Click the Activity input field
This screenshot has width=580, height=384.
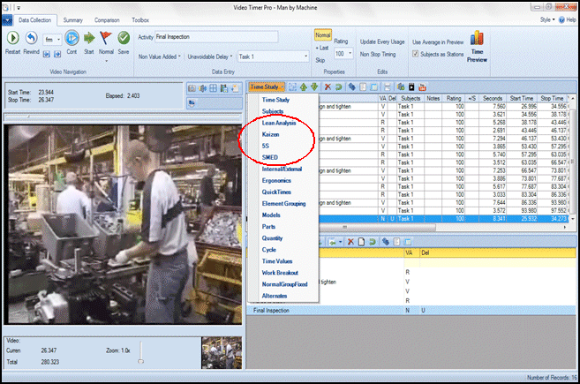(x=216, y=36)
